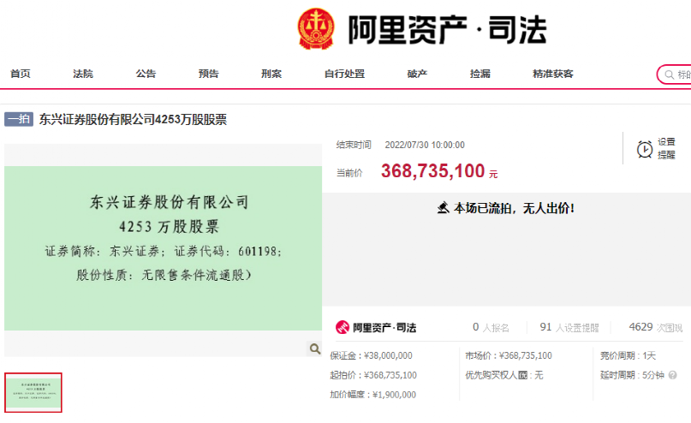Open the 公告 navigation item
The image size is (691, 423).
[x=146, y=74]
